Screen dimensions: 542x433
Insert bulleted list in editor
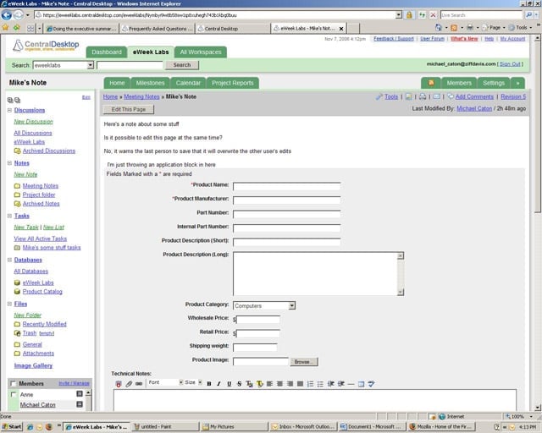pyautogui.click(x=320, y=384)
